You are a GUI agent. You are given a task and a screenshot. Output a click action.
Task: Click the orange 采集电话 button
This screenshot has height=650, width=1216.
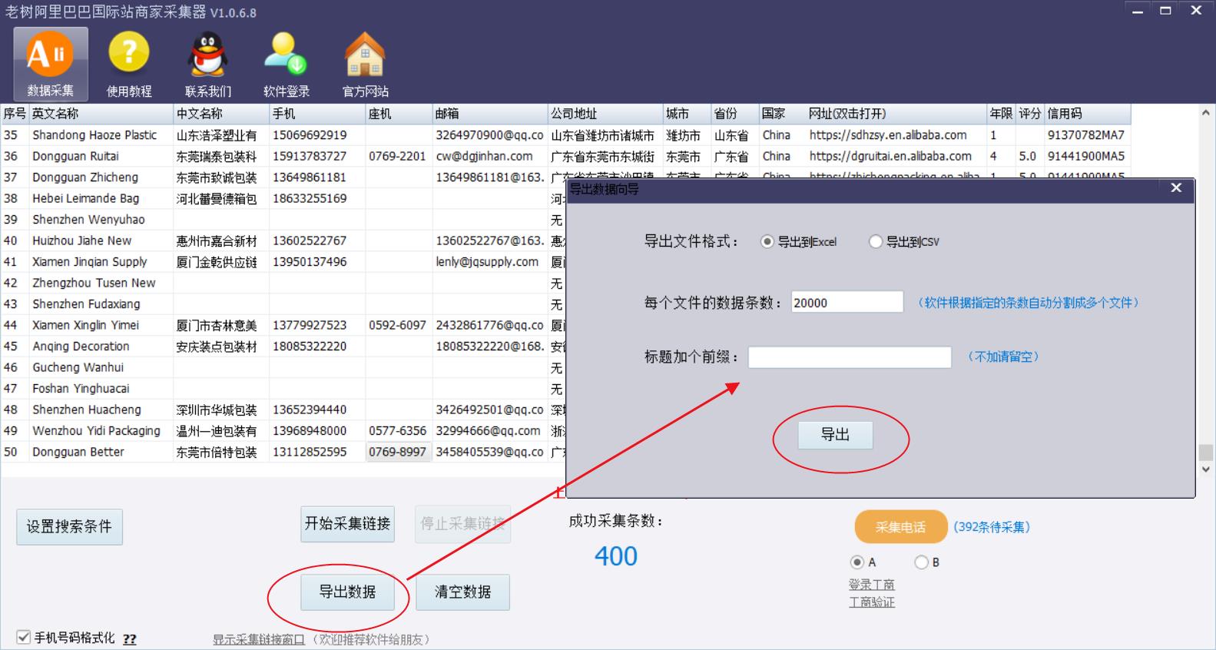click(900, 527)
